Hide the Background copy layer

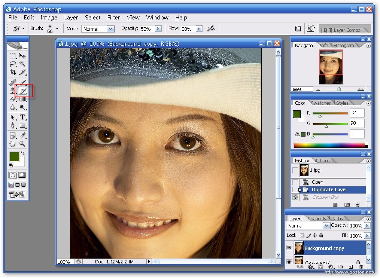(289, 248)
